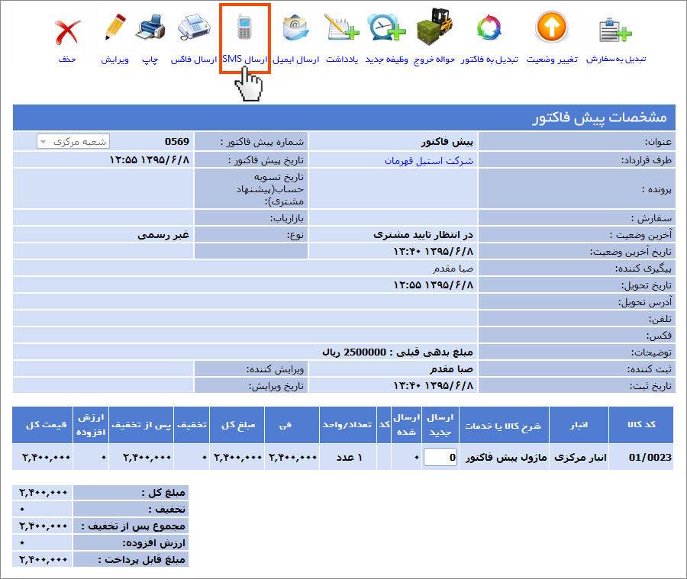Click the orange up-arrow change status icon
Screen dimensions: 687x579
point(552,27)
